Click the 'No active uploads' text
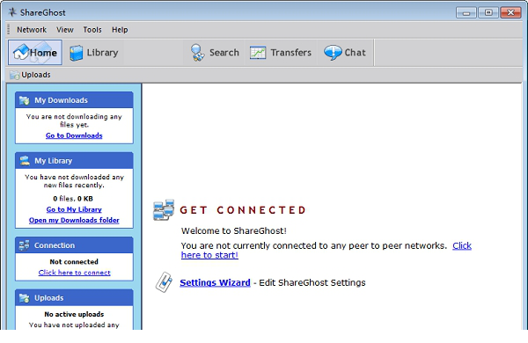The width and height of the screenshot is (528, 343). pos(74,314)
